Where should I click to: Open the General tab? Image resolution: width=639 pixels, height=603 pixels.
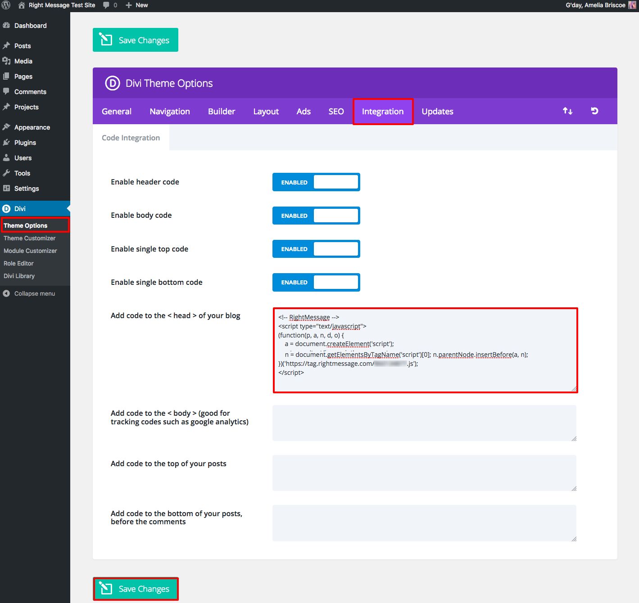tap(117, 111)
